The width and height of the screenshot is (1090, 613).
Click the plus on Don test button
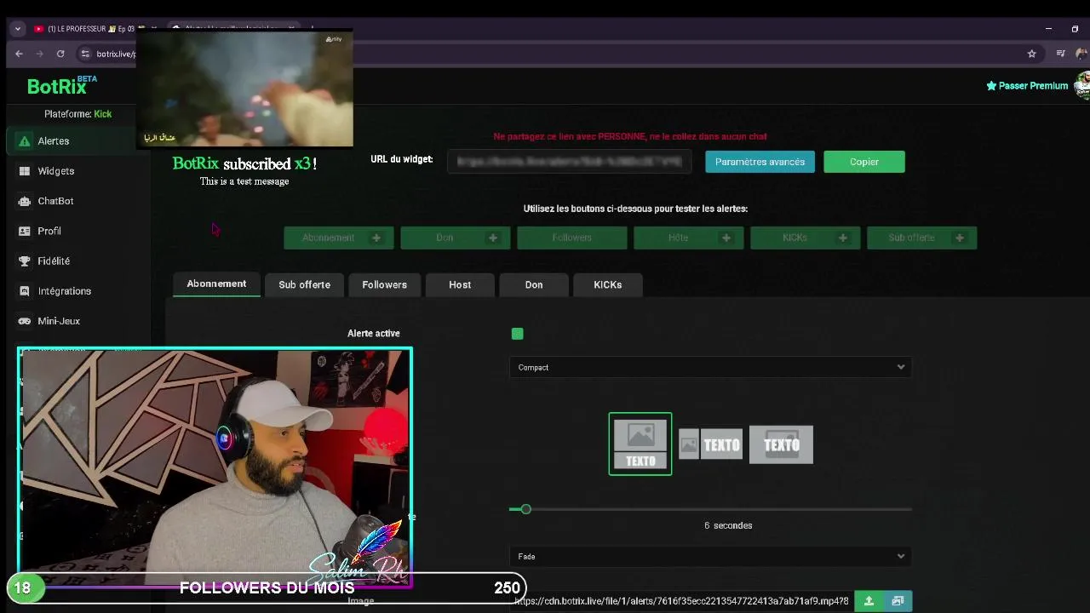pyautogui.click(x=492, y=238)
